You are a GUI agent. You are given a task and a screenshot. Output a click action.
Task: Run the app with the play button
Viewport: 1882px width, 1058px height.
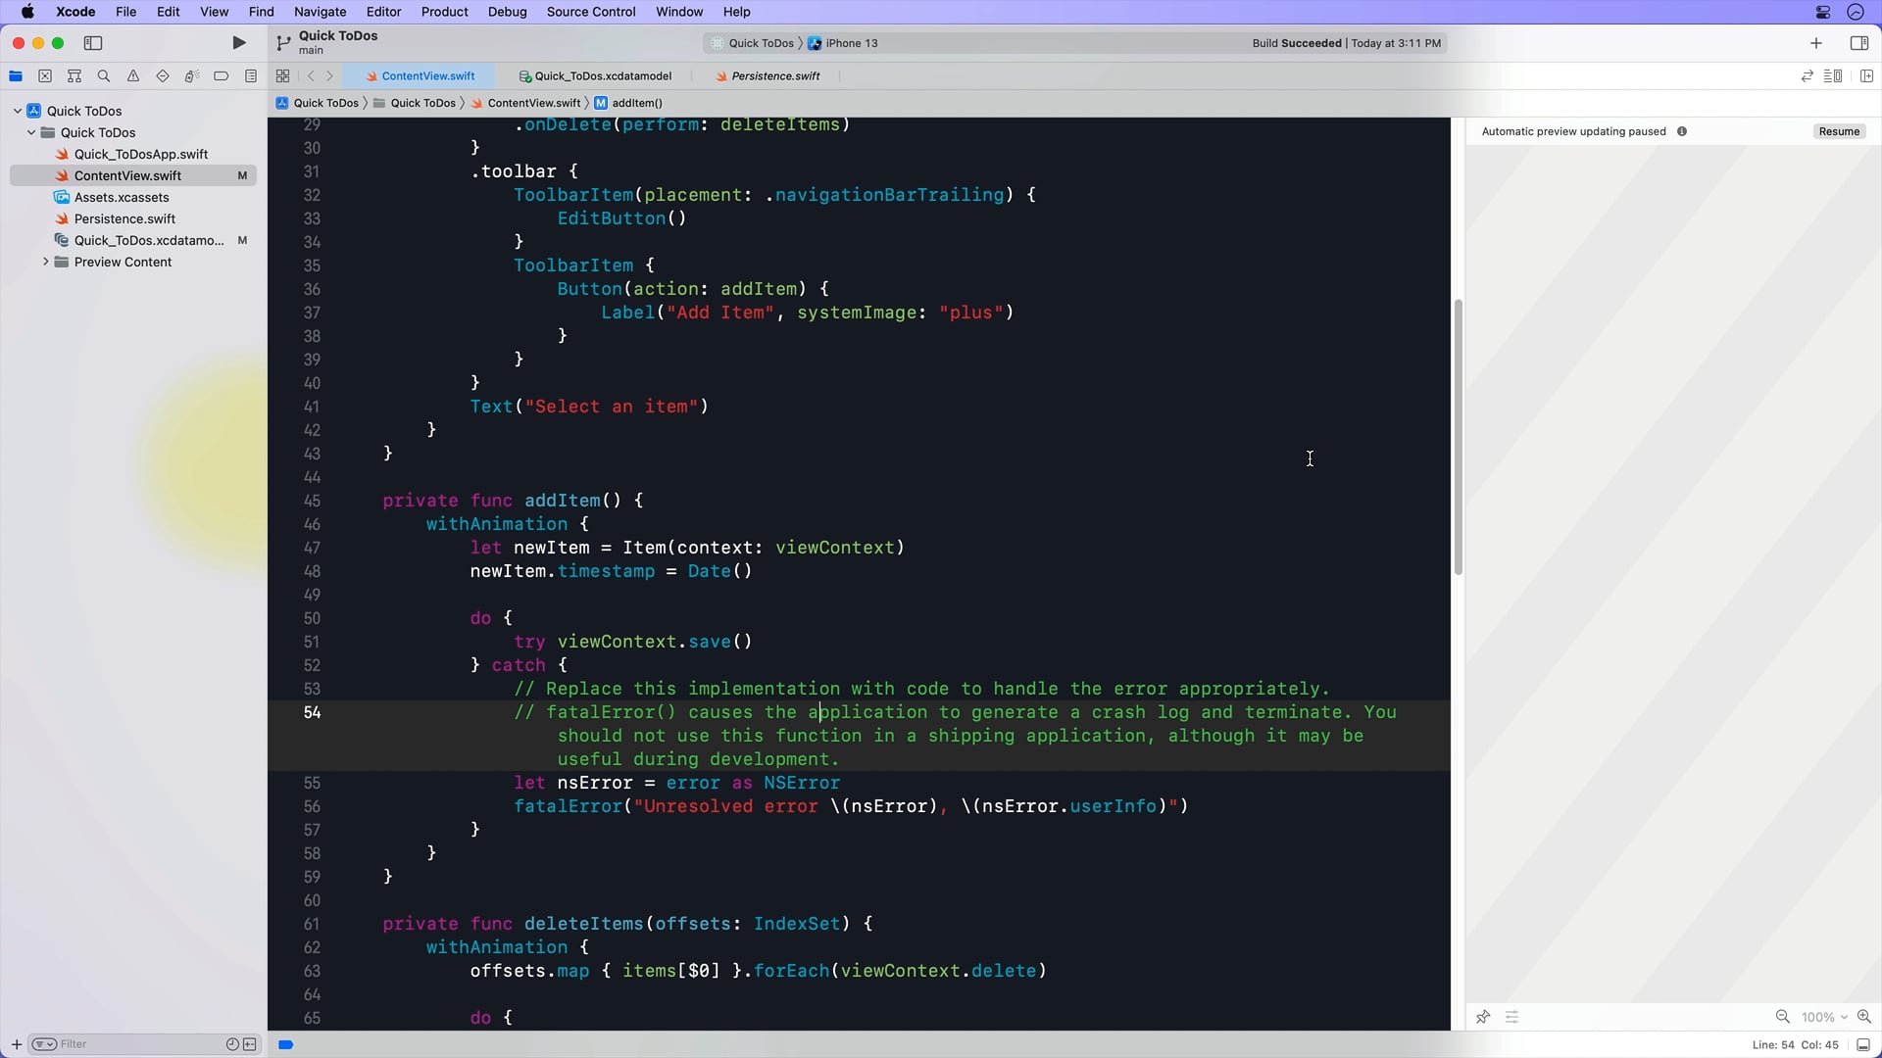238,43
